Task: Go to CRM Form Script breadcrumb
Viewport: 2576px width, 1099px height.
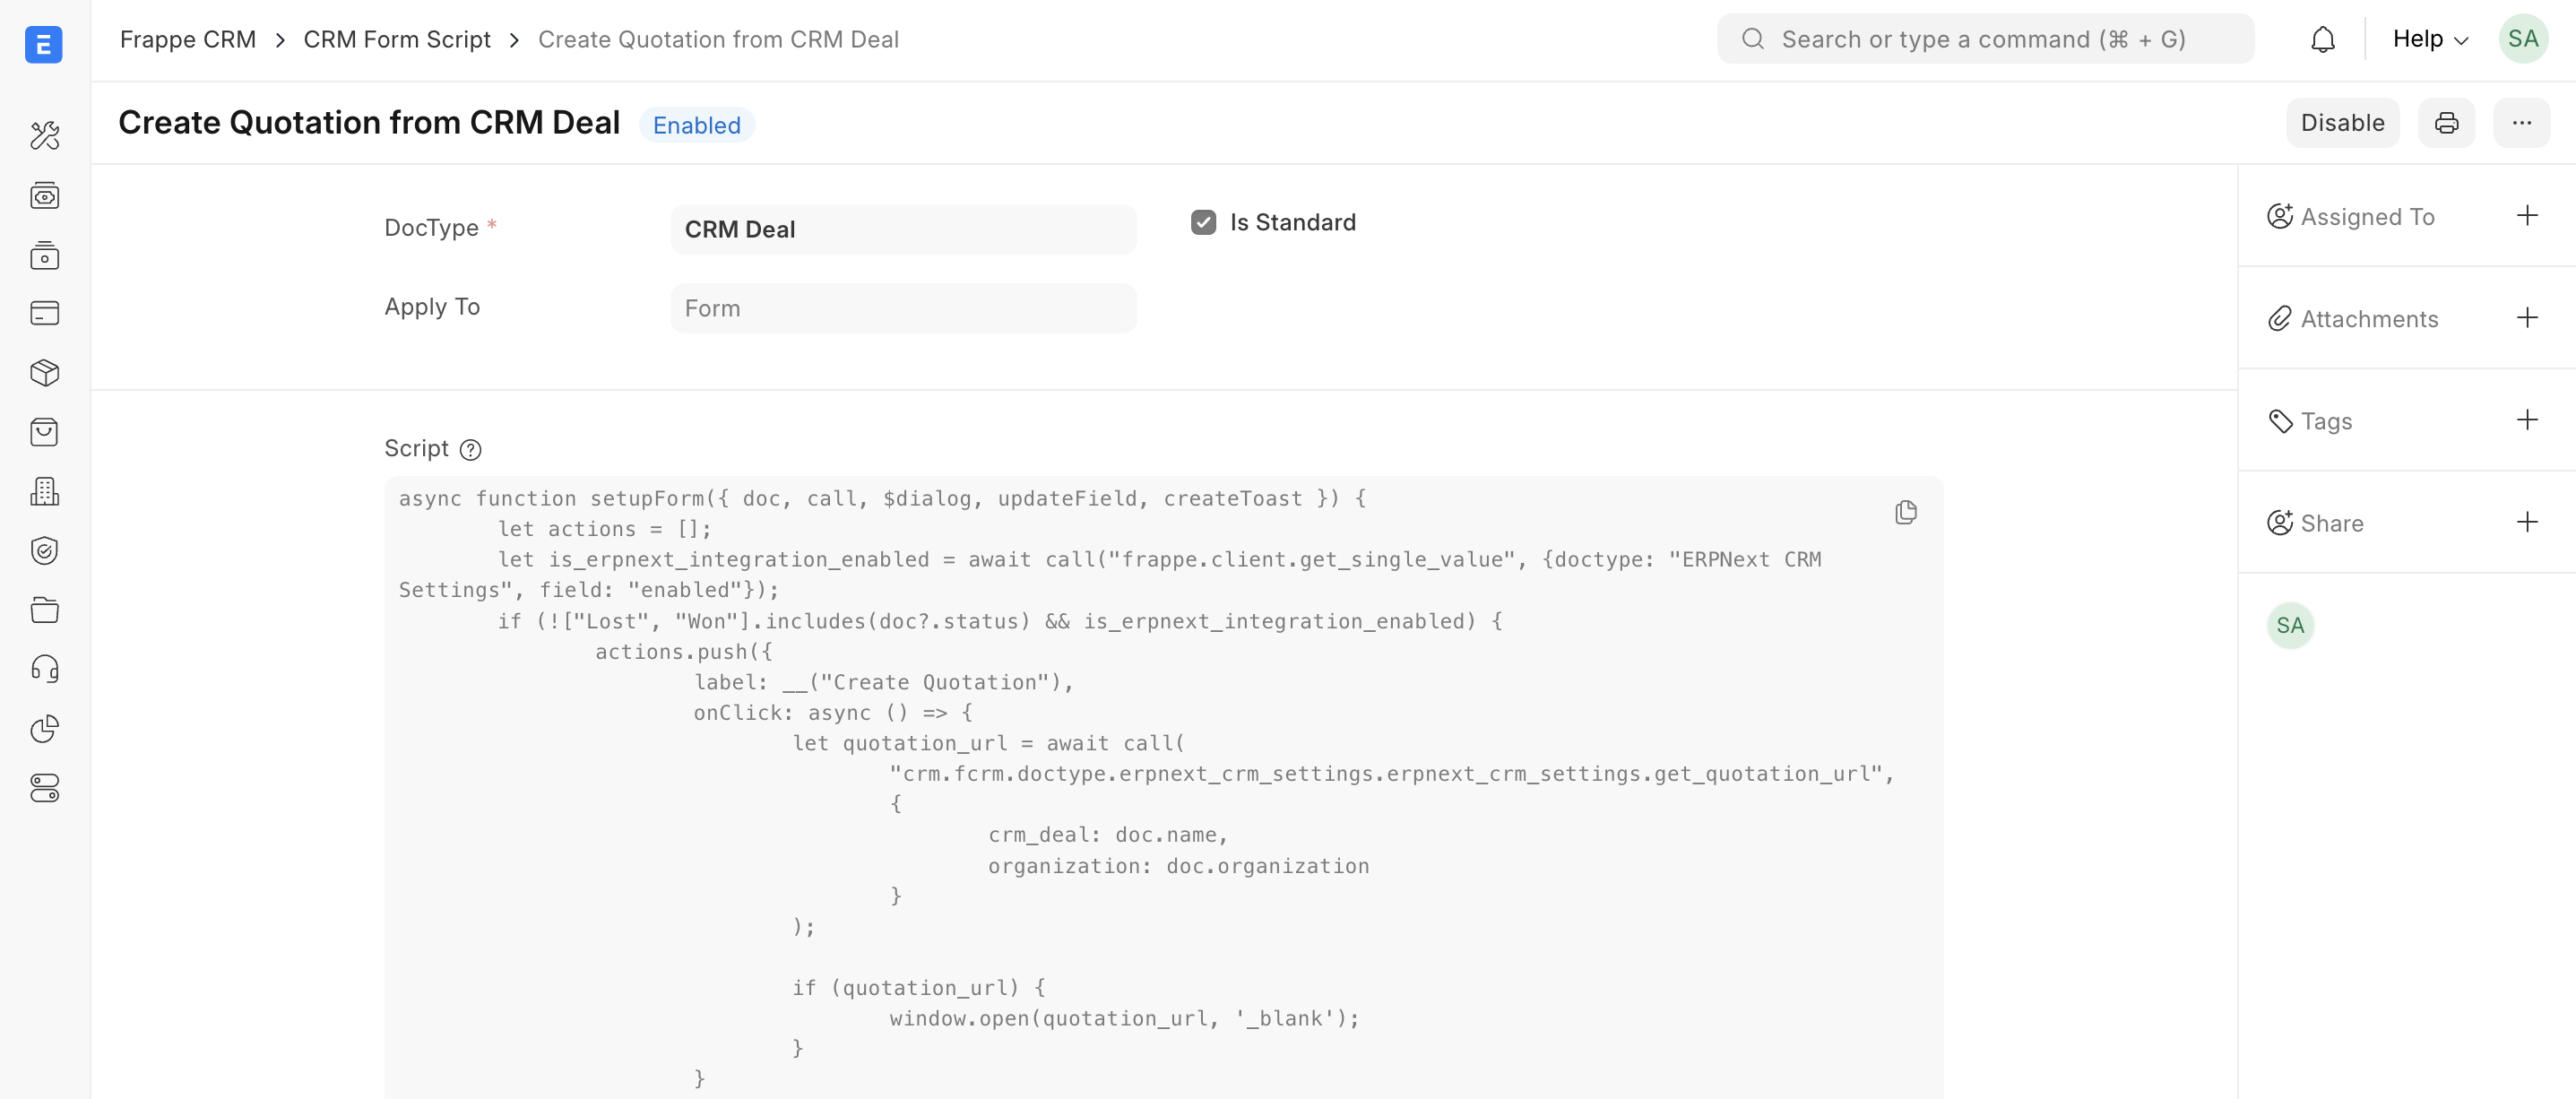Action: [397, 39]
